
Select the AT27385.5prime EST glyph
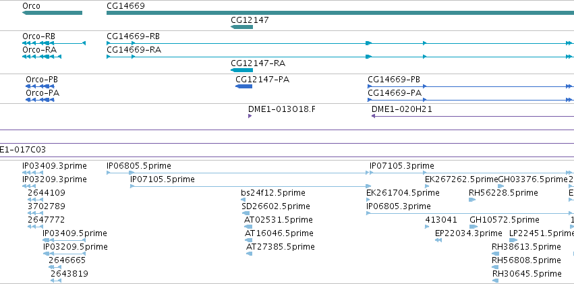click(x=250, y=254)
